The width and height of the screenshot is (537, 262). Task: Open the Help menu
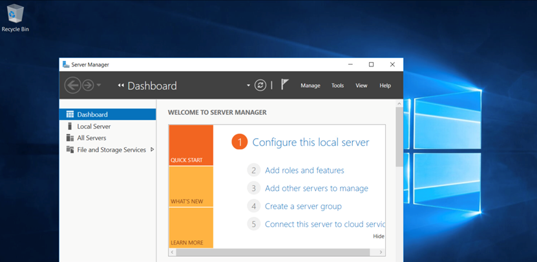click(x=385, y=86)
